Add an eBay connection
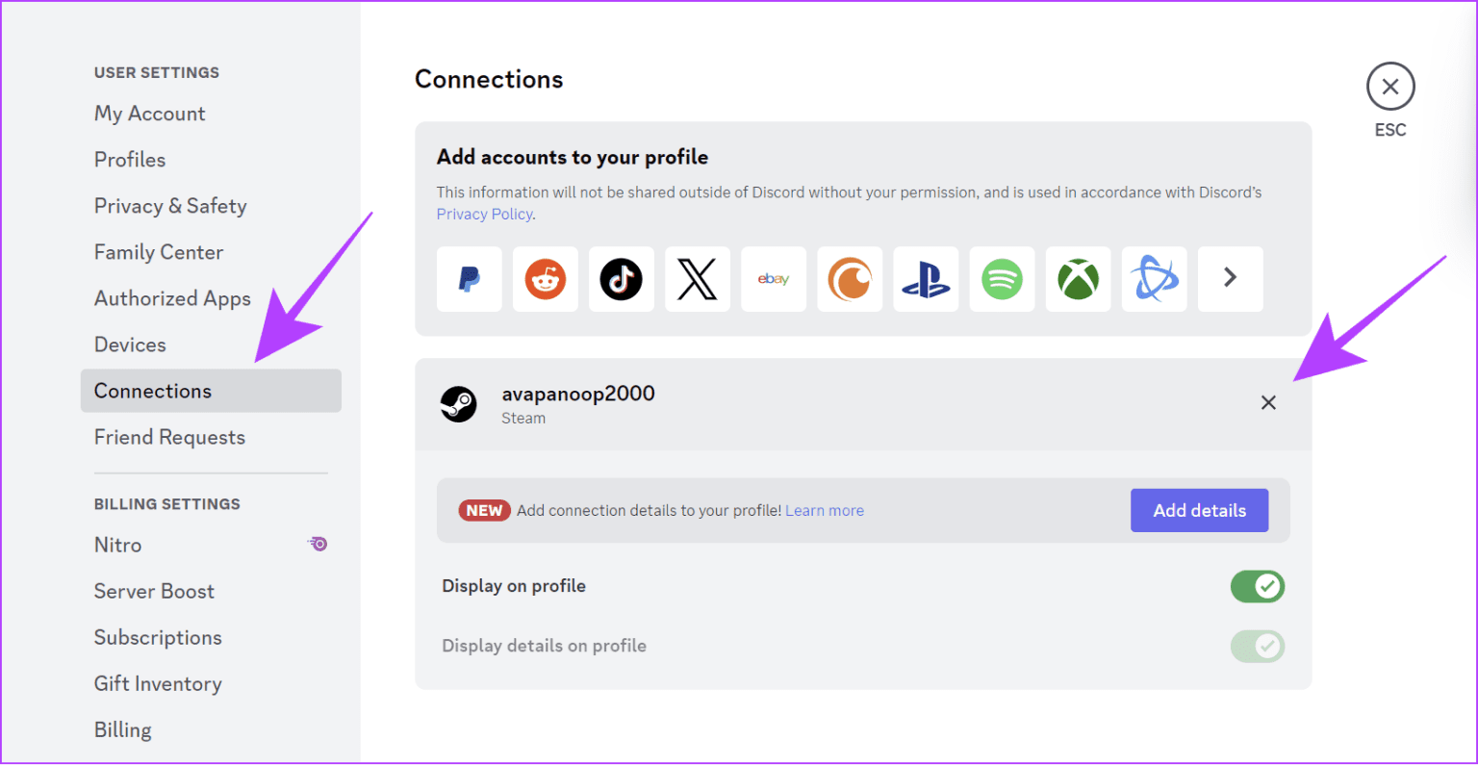The image size is (1478, 766). [x=773, y=279]
